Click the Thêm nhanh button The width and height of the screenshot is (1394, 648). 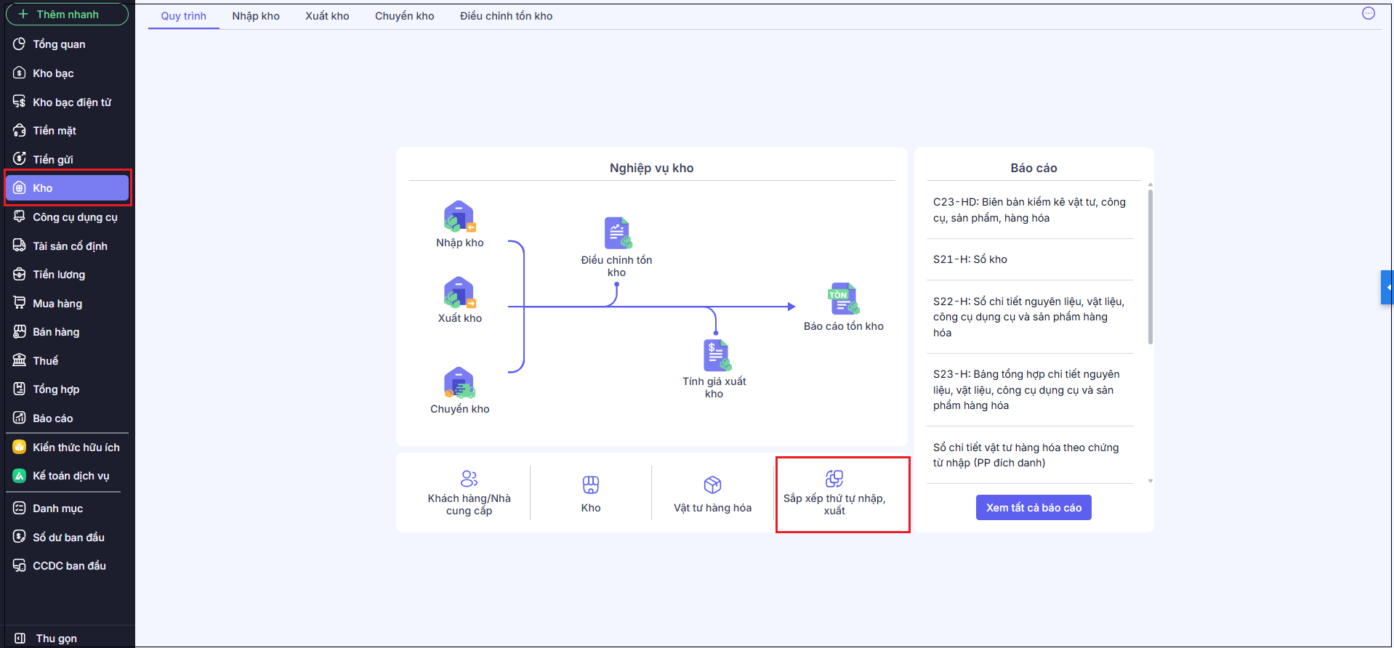(x=67, y=15)
